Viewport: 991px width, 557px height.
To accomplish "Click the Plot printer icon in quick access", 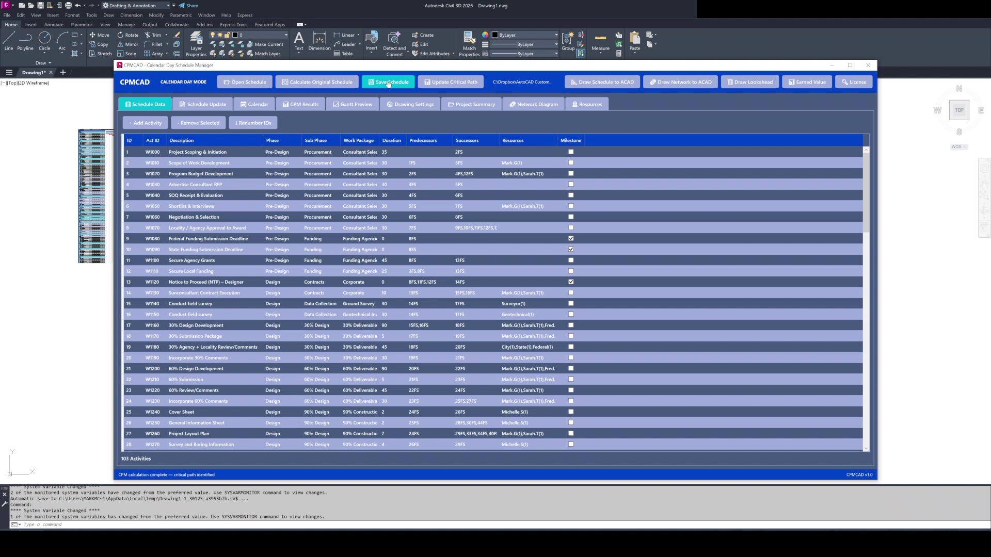I will tap(68, 6).
